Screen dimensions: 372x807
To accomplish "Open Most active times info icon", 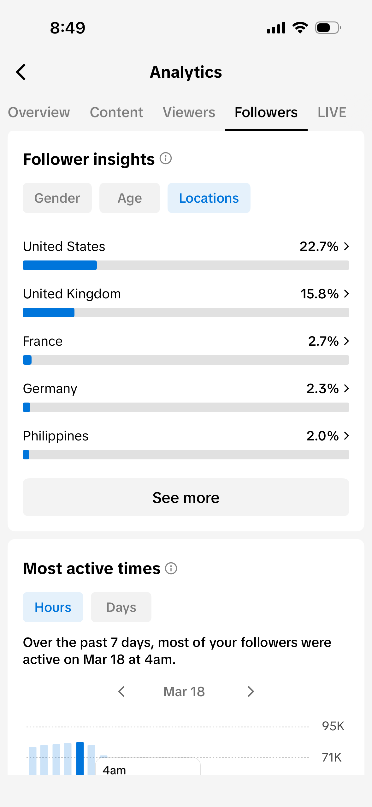I will click(x=171, y=568).
